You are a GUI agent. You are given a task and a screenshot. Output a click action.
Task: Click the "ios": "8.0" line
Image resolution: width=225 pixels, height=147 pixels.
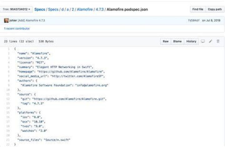tap(32, 117)
